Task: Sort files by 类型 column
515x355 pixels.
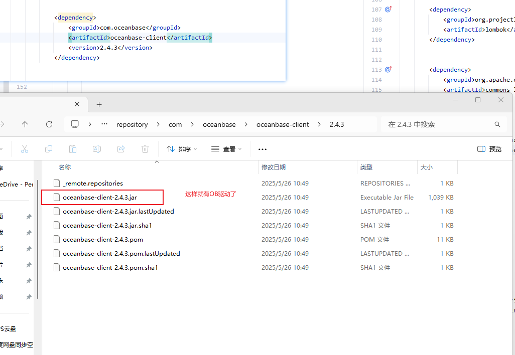Action: pos(366,167)
